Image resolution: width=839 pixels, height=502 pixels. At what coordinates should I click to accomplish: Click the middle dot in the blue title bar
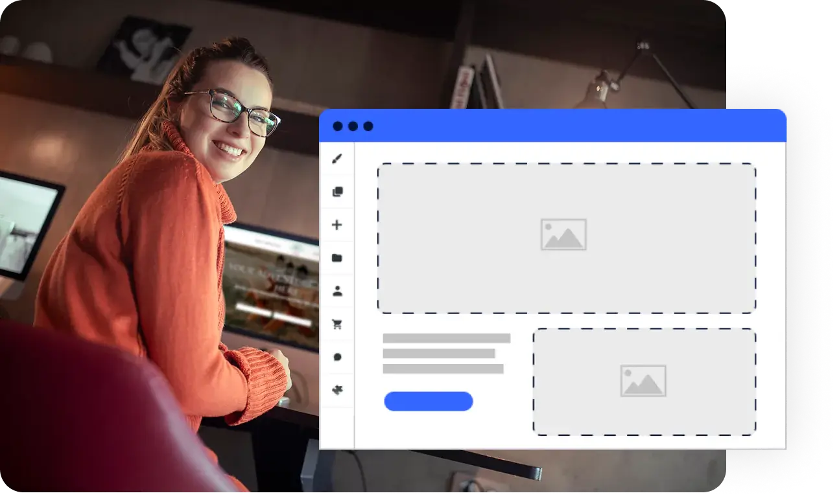click(x=353, y=126)
